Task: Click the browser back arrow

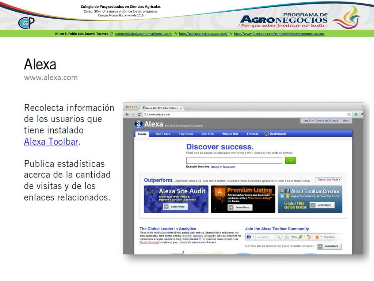Action: pos(127,115)
